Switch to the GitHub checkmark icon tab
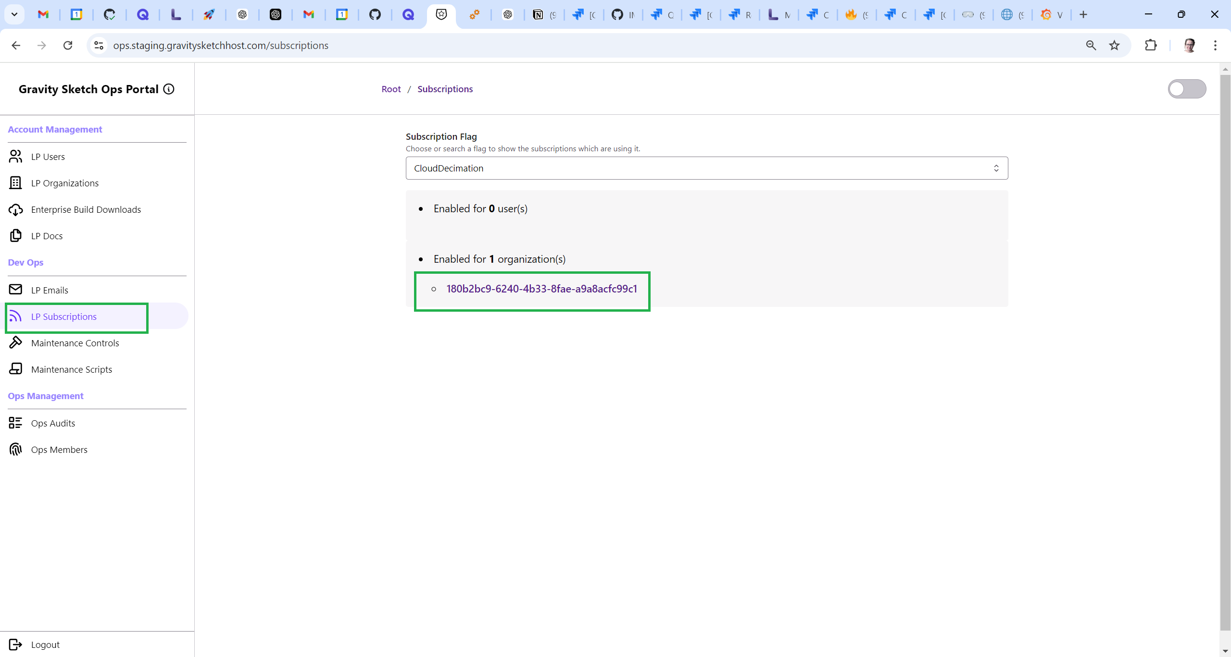1231x657 pixels. tap(110, 14)
